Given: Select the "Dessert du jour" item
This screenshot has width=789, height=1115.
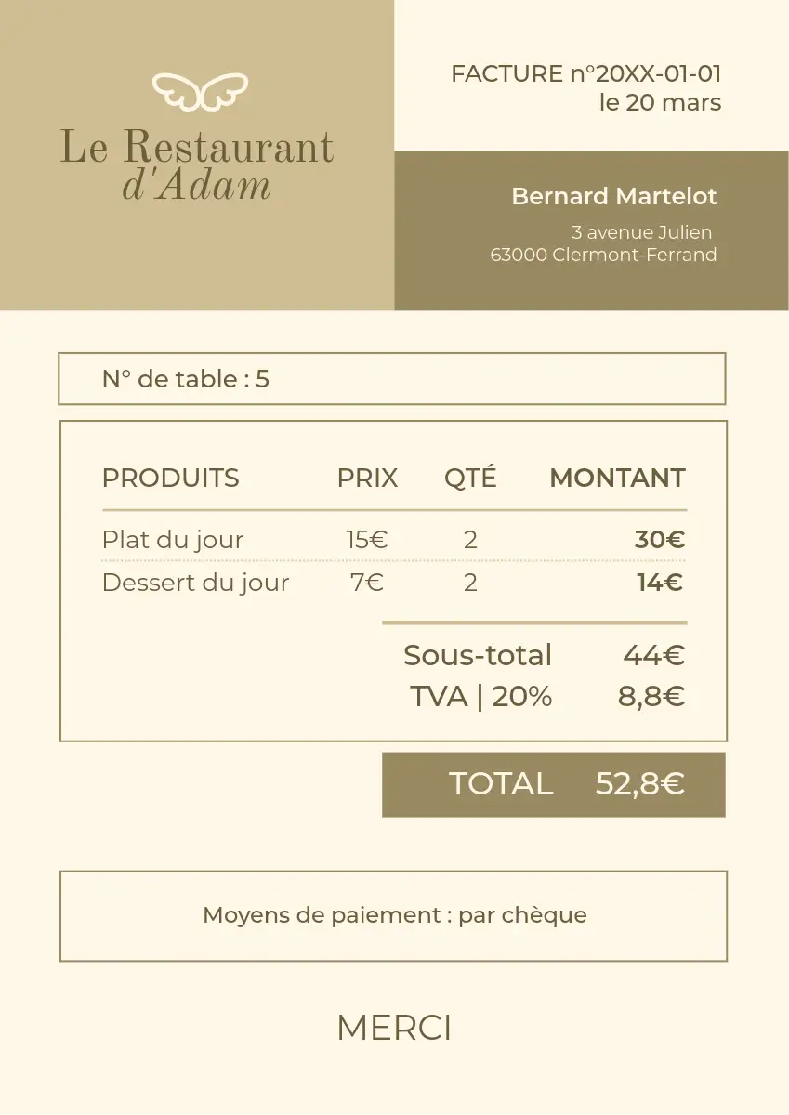Looking at the screenshot, I should (195, 583).
